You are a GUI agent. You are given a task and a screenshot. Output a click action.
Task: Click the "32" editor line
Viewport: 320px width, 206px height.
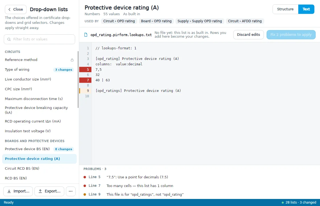point(98,75)
